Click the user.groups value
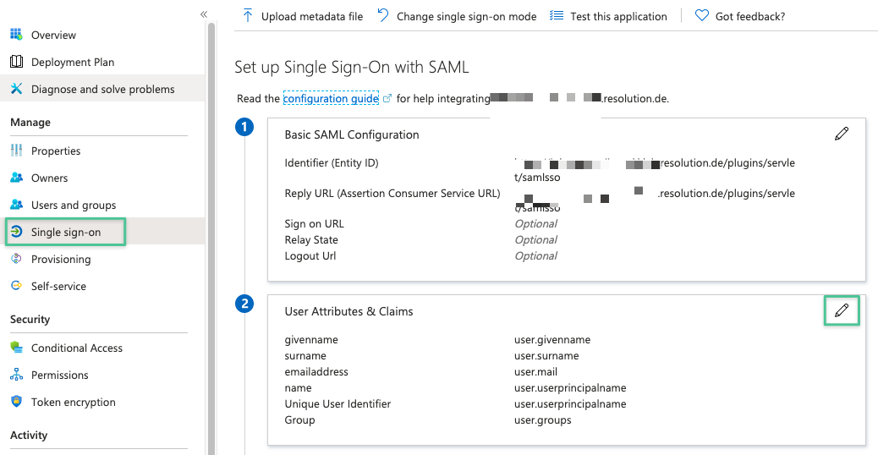Viewport: 878px width, 455px height. click(x=543, y=419)
